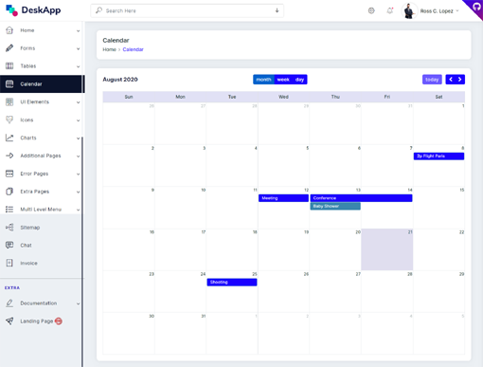Expand the Error Pages chevron
Viewport: 483px width, 367px height.
[x=78, y=174]
